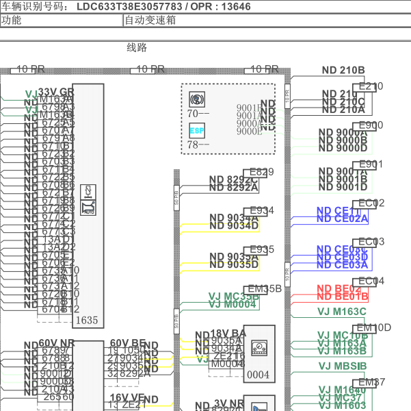The width and height of the screenshot is (411, 411).
Task: Select the VIN LDC633T38E3057783 text
Action: pyautogui.click(x=129, y=7)
